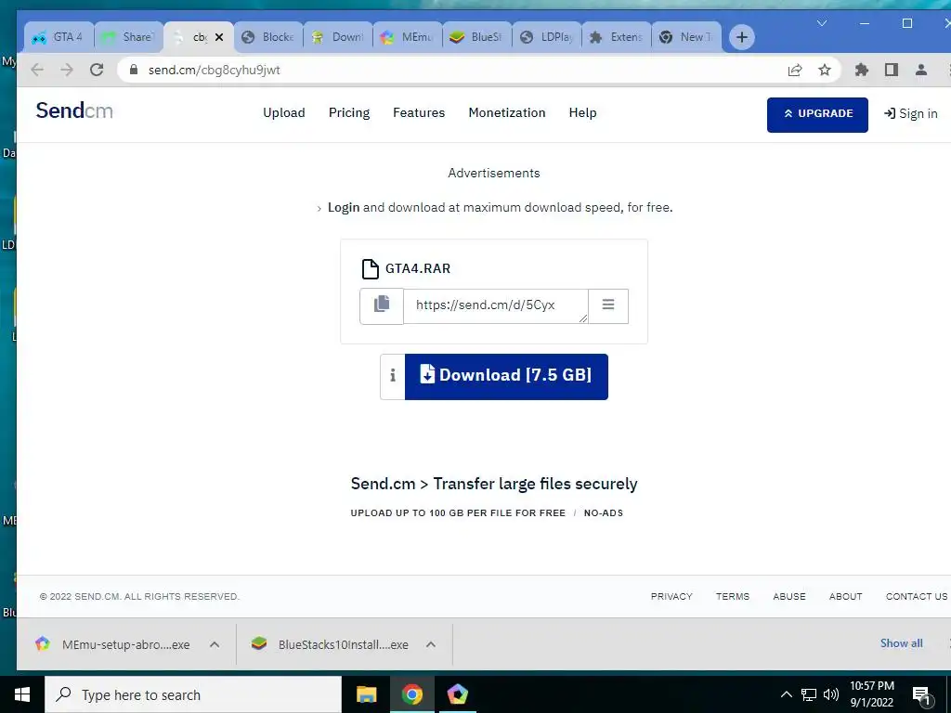Open File Explorer from the taskbar

366,694
